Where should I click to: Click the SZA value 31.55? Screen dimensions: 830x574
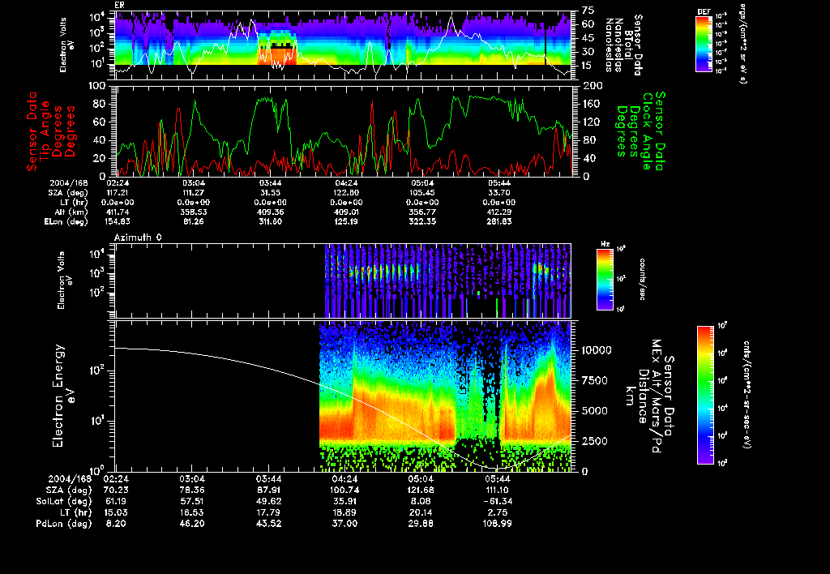[x=270, y=193]
